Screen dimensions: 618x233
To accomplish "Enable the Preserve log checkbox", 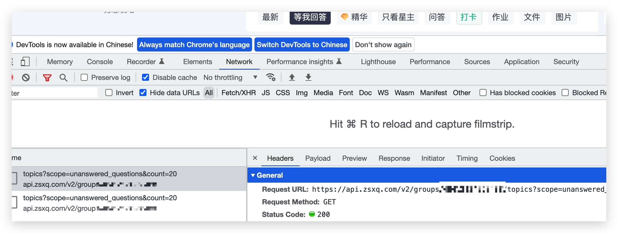I will click(x=84, y=77).
